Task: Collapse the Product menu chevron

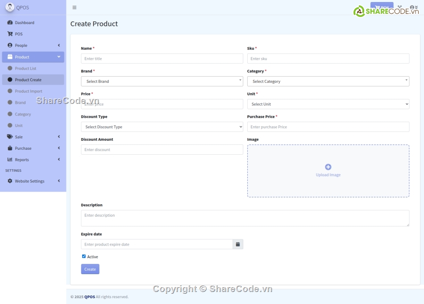Action: click(x=59, y=57)
